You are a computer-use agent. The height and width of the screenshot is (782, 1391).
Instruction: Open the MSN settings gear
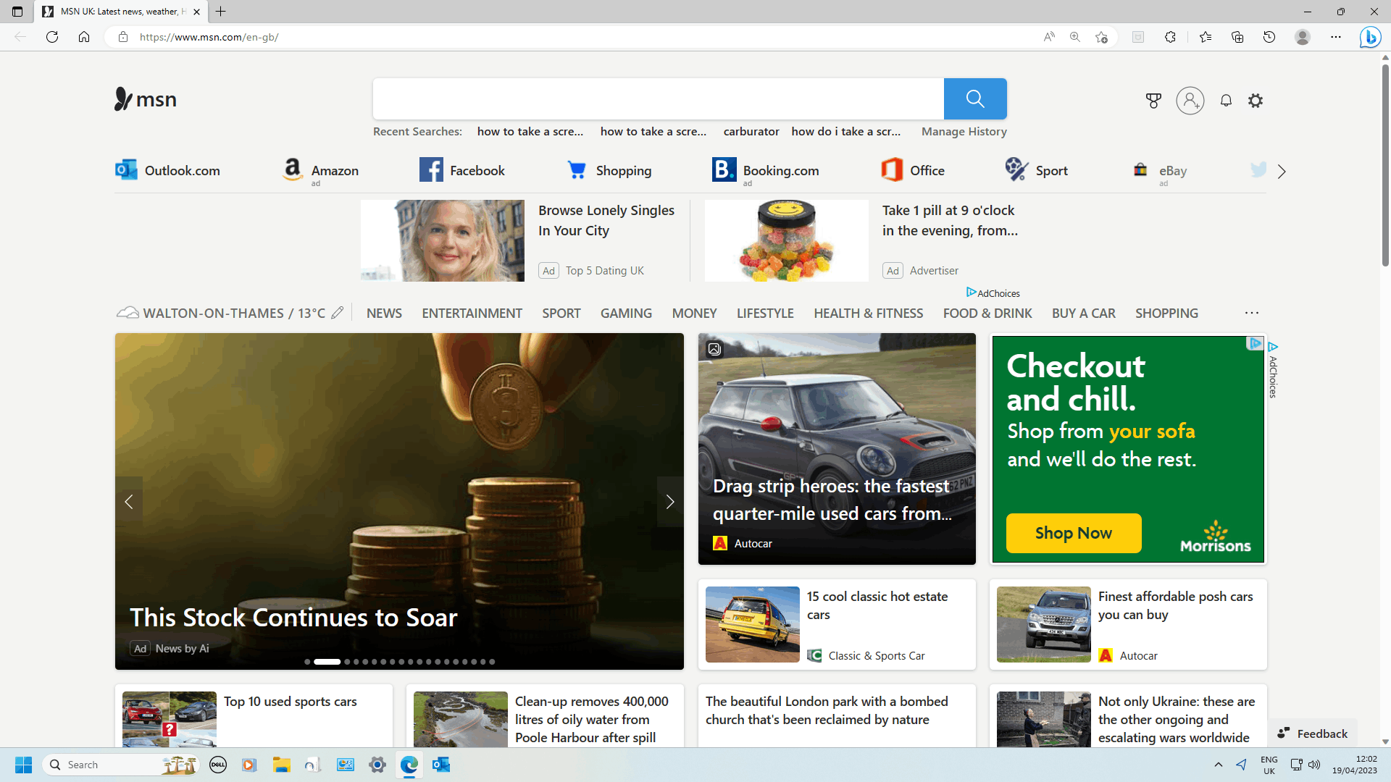[1256, 100]
